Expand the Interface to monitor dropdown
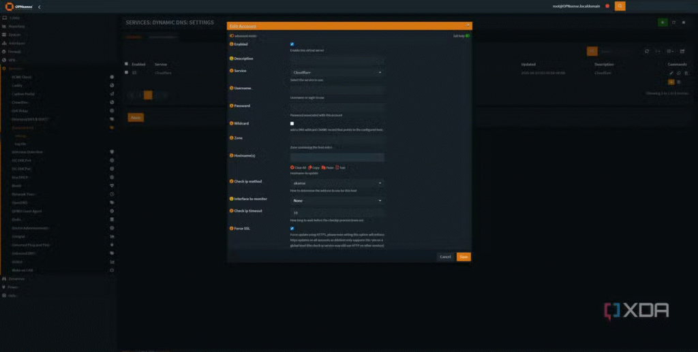Image resolution: width=698 pixels, height=352 pixels. tap(337, 201)
